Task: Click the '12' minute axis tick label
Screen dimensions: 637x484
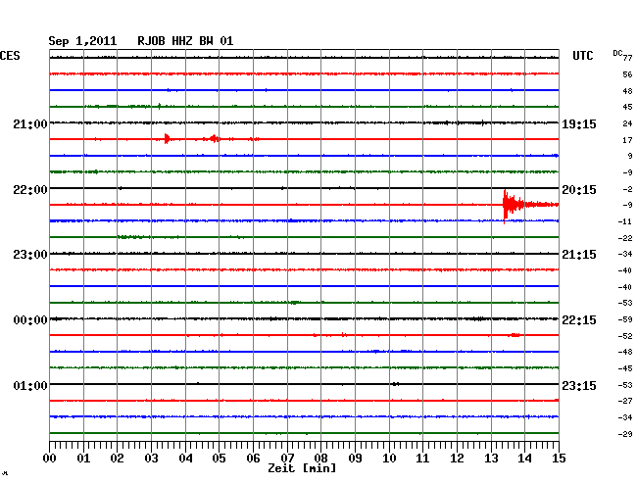Action: (x=457, y=459)
